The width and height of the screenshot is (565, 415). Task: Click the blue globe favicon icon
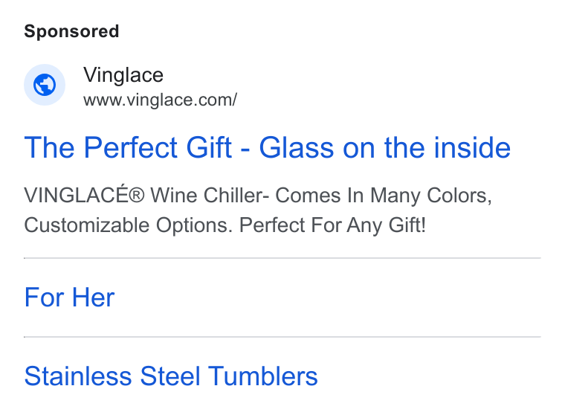[45, 85]
